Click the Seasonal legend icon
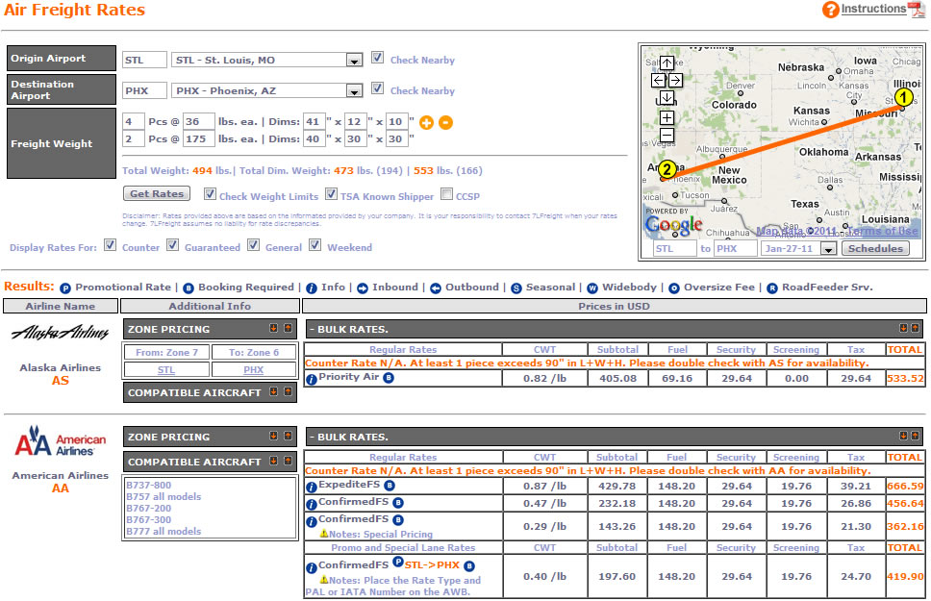Screen dimensions: 931x601 point(516,288)
